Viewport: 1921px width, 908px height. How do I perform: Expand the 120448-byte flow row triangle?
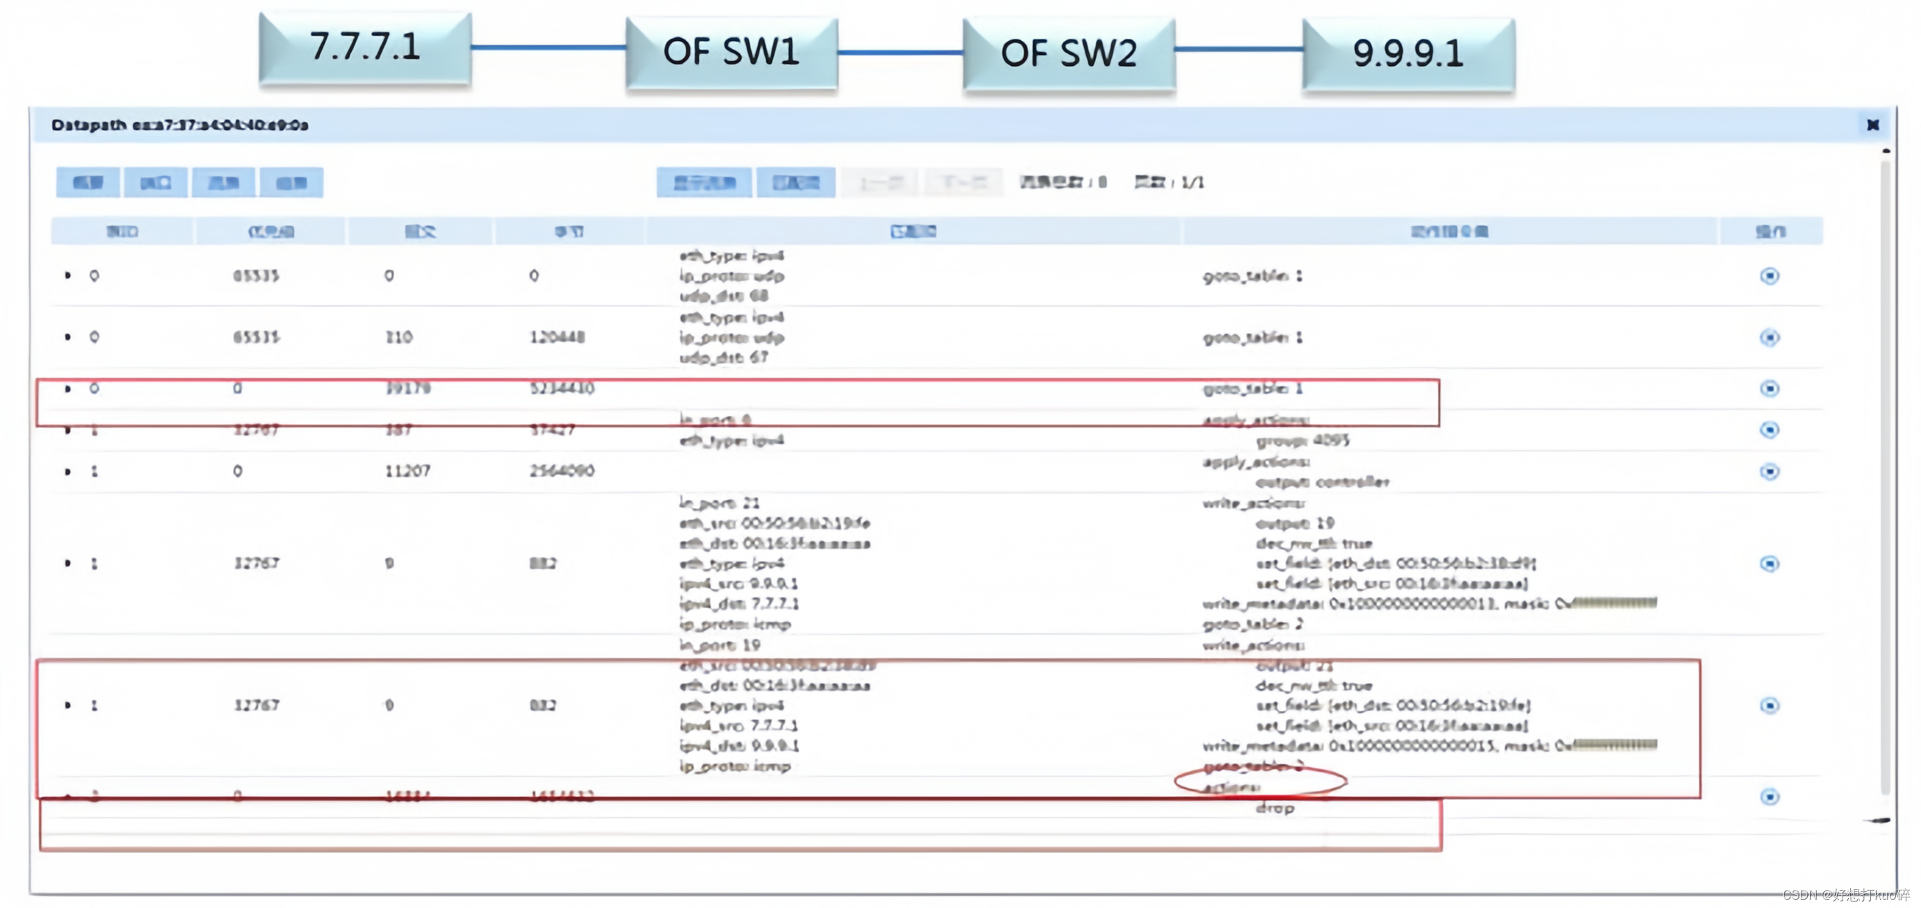tap(68, 337)
